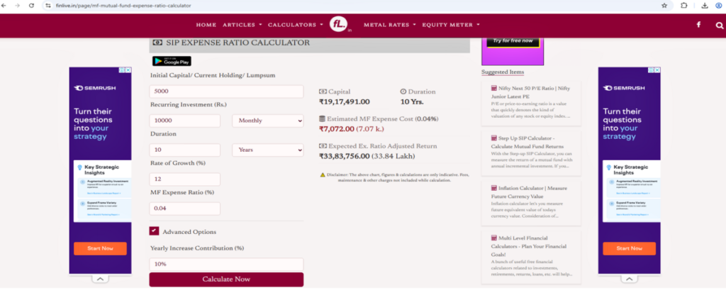Click the MF Expense Ratio input field
The width and height of the screenshot is (726, 290).
click(x=185, y=208)
